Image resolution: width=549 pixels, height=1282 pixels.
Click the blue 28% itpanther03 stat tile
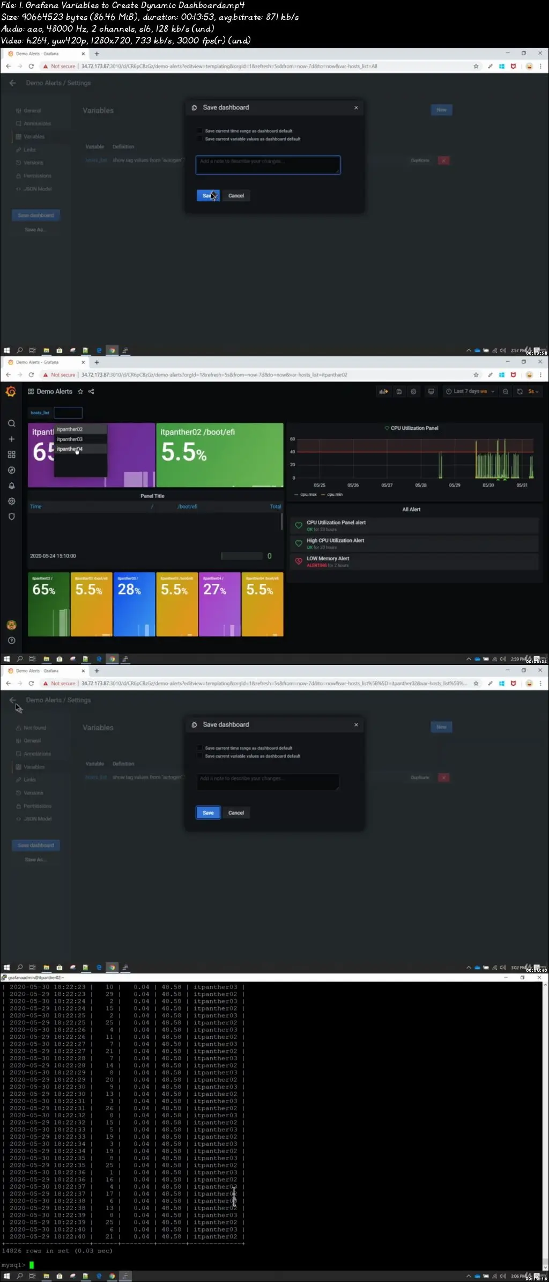[x=134, y=604]
